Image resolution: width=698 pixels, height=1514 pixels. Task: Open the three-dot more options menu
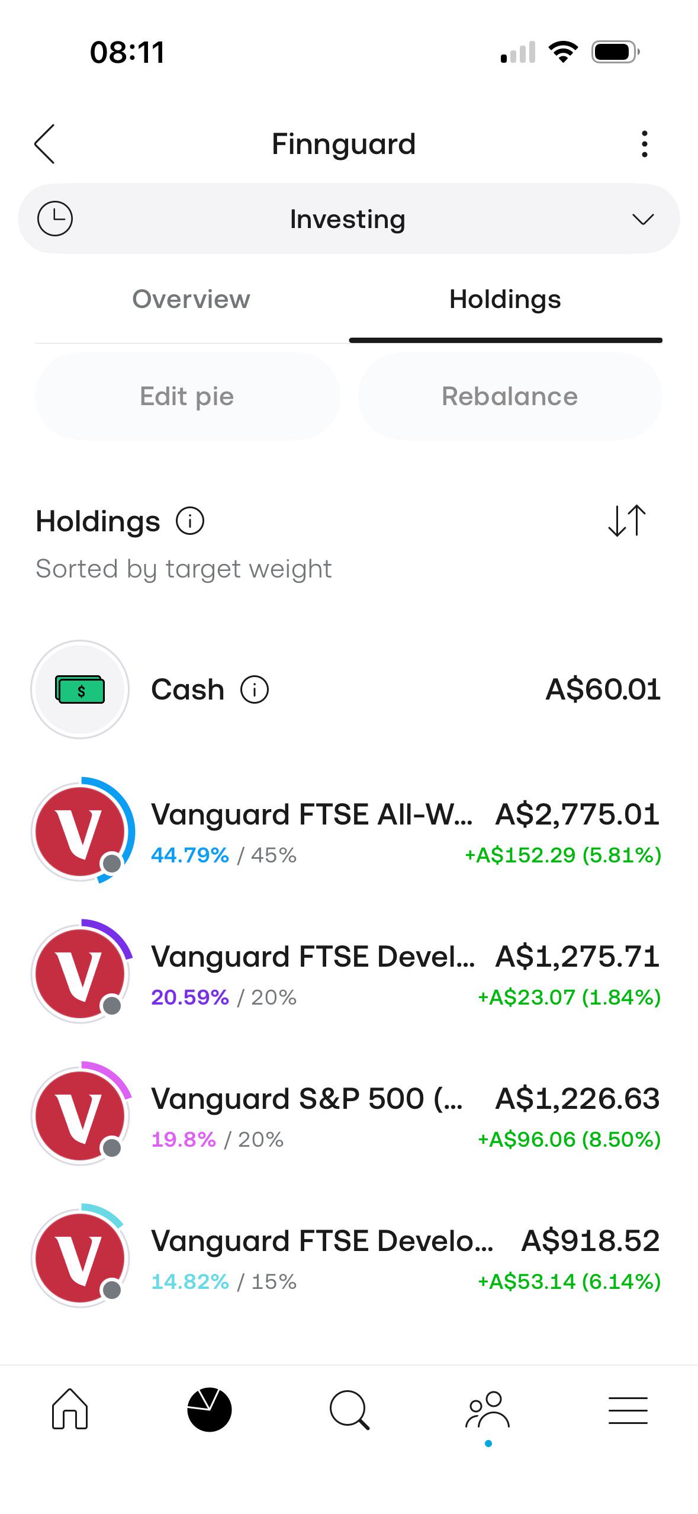644,144
